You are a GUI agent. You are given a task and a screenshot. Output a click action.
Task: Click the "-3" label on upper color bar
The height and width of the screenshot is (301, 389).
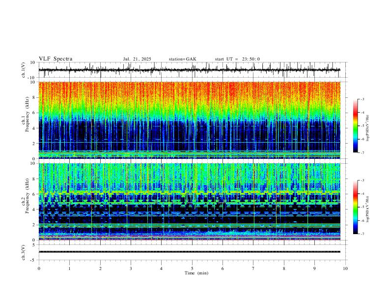click(x=362, y=99)
